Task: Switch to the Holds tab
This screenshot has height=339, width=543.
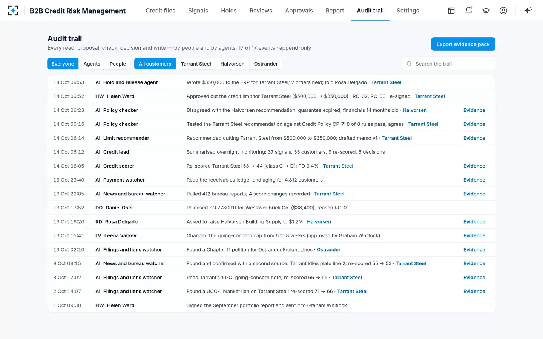Action: tap(229, 11)
